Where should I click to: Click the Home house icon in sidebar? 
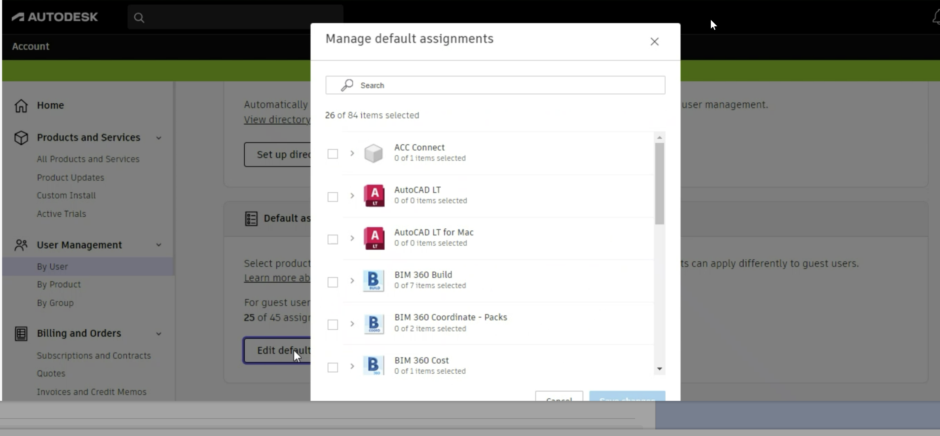pyautogui.click(x=21, y=106)
